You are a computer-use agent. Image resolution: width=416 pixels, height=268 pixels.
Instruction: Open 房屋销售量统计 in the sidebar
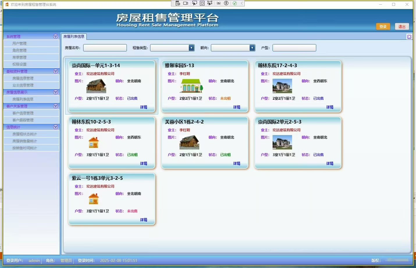[25, 141]
